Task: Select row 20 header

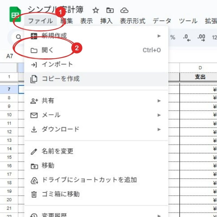Action: (9, 200)
